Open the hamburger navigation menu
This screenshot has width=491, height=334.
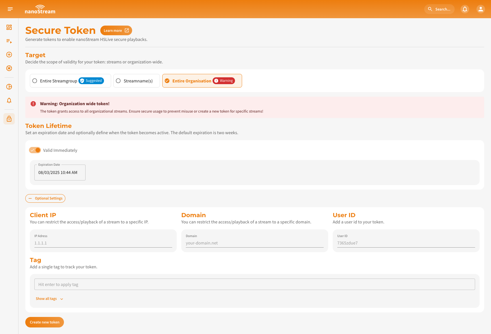tap(10, 9)
